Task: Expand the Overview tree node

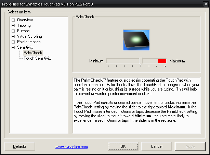Action: pyautogui.click(x=13, y=20)
